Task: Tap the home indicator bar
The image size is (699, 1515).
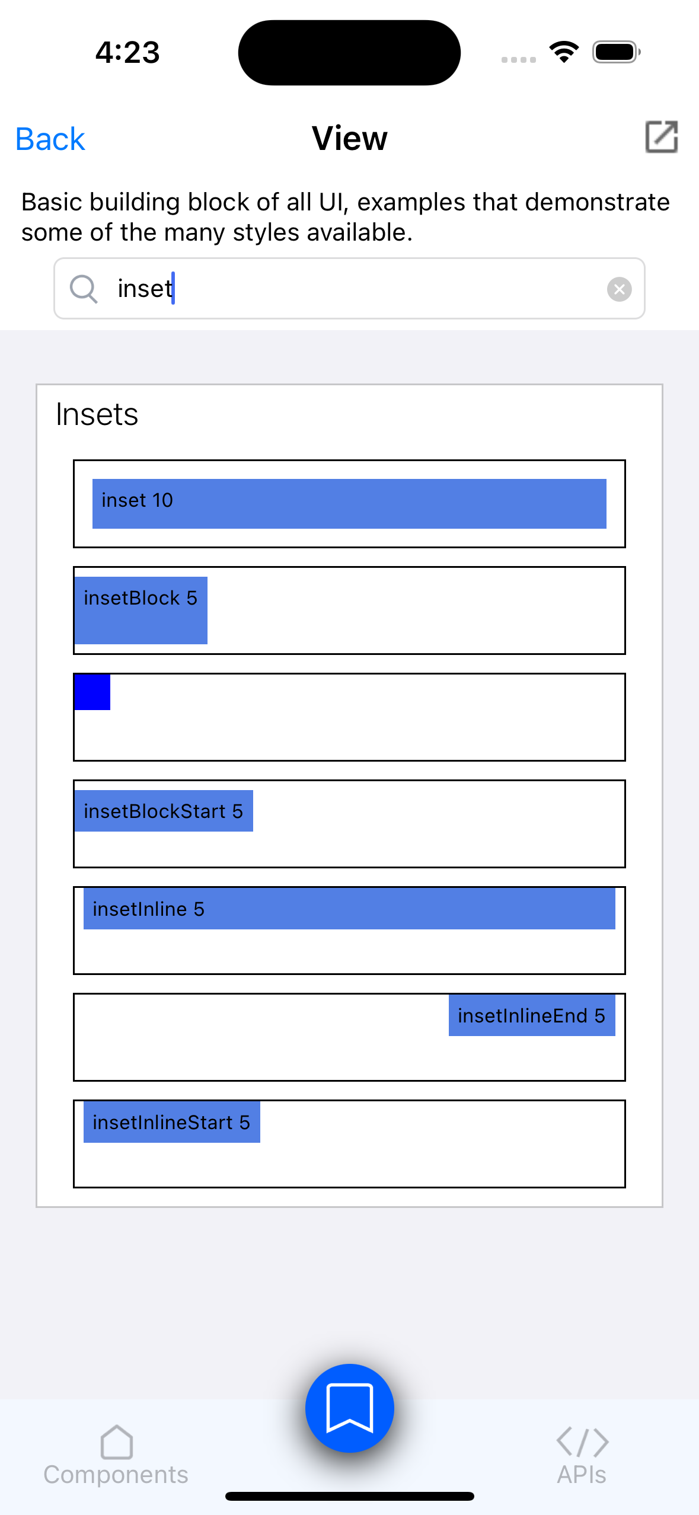Action: click(x=349, y=1496)
